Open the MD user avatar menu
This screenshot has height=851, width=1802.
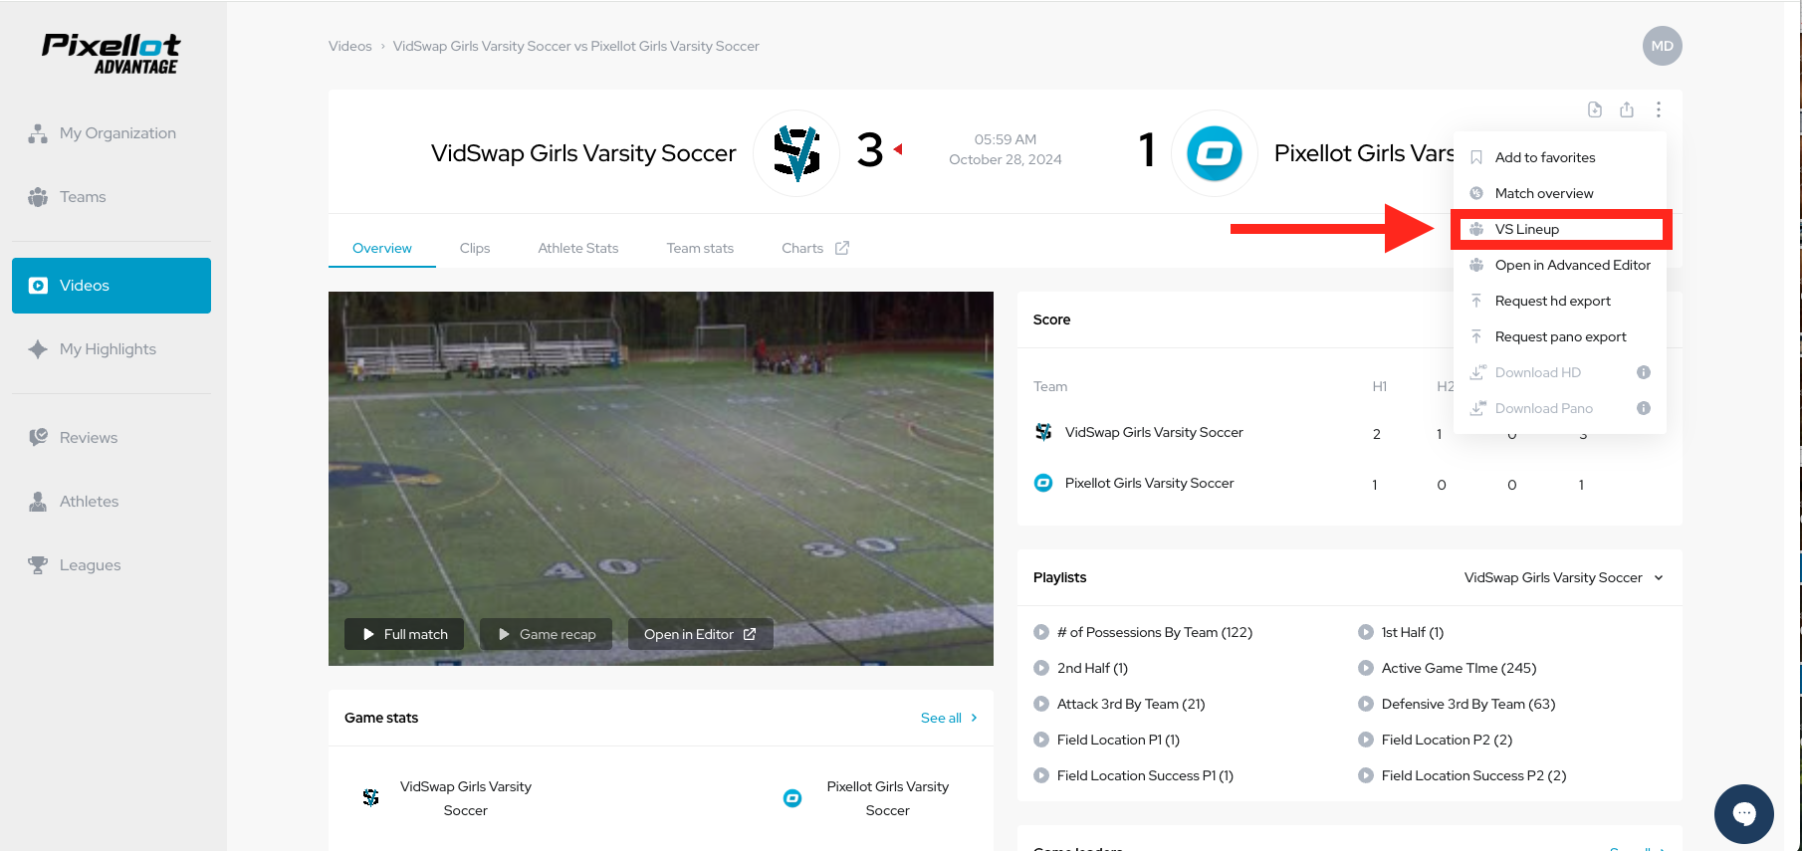pyautogui.click(x=1663, y=46)
